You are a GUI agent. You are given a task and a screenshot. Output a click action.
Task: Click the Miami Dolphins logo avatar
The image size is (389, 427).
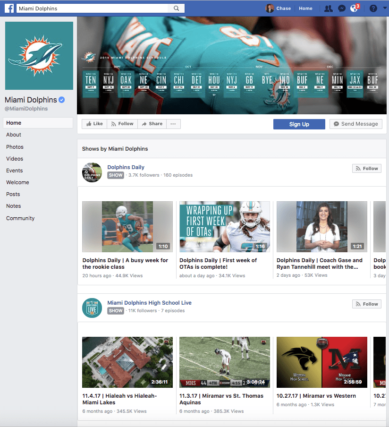(x=39, y=55)
